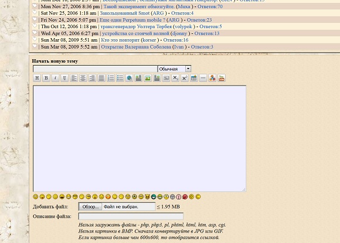The width and height of the screenshot is (340, 243).
Task: Insert hyperlink using globe icon
Action: pyautogui.click(x=129, y=78)
